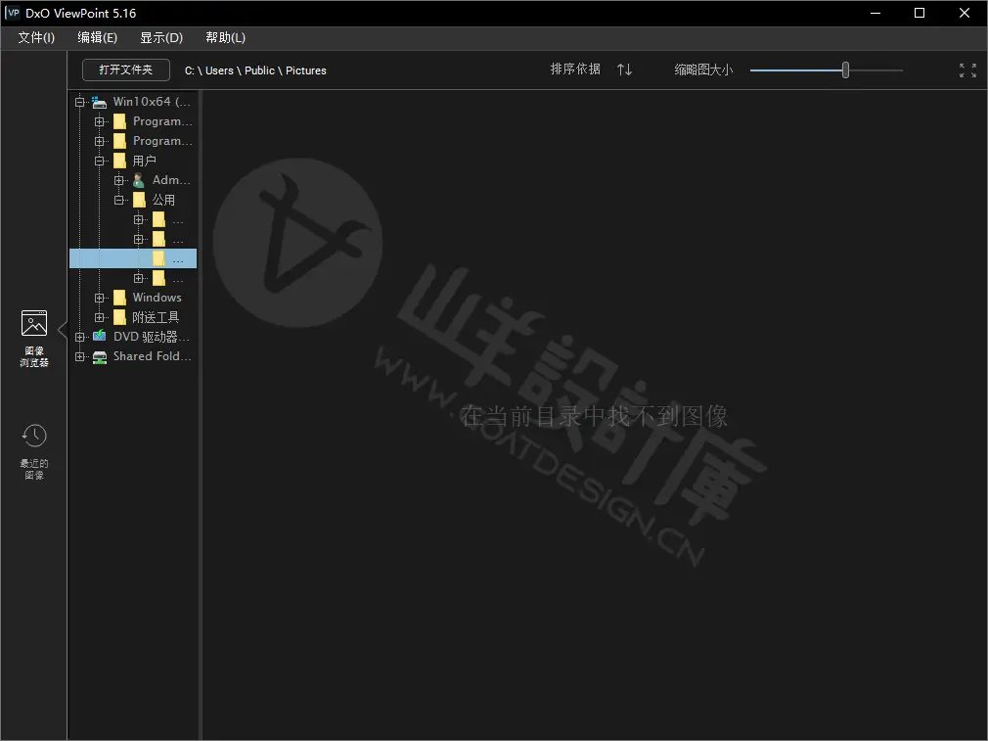
Task: Select the DVD 驱动器... row text
Action: (152, 337)
